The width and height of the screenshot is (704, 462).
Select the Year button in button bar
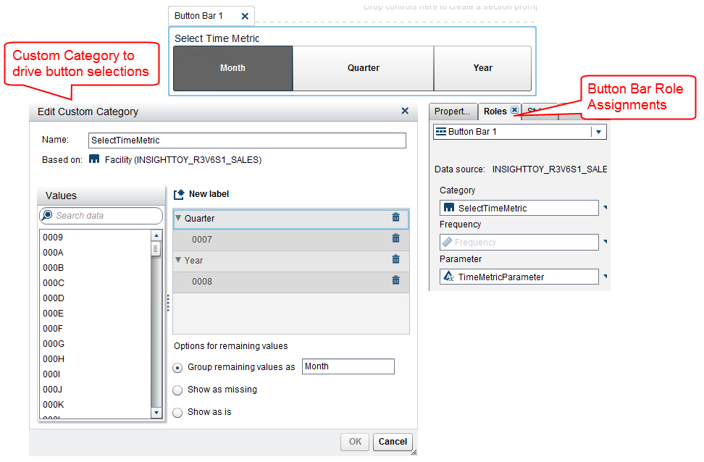click(482, 68)
